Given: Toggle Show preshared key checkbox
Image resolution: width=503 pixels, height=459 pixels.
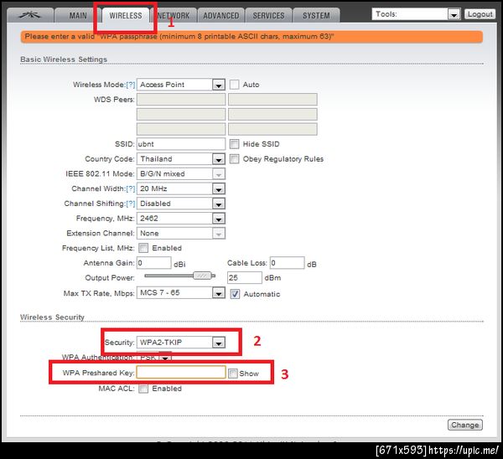Looking at the screenshot, I should [x=233, y=374].
